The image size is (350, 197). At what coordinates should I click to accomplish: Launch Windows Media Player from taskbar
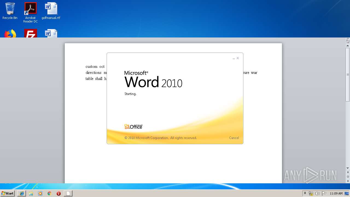click(x=40, y=193)
